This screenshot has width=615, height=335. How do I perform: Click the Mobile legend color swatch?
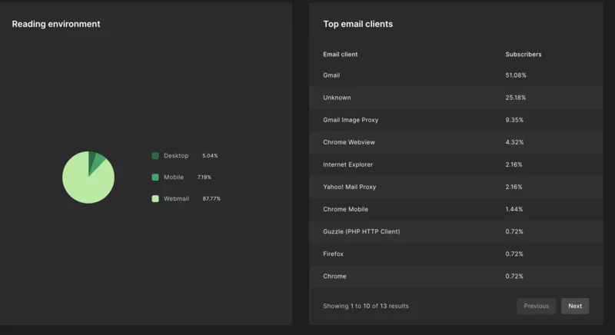click(155, 177)
